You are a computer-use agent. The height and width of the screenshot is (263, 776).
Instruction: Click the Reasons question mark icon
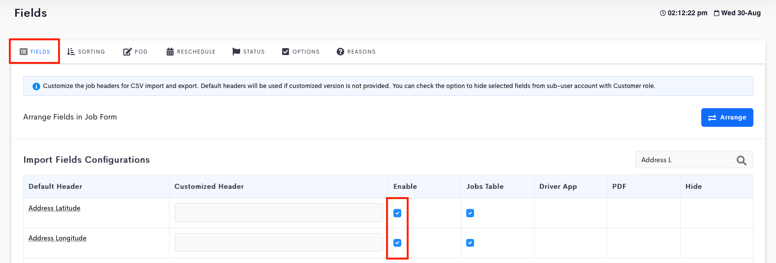point(340,52)
